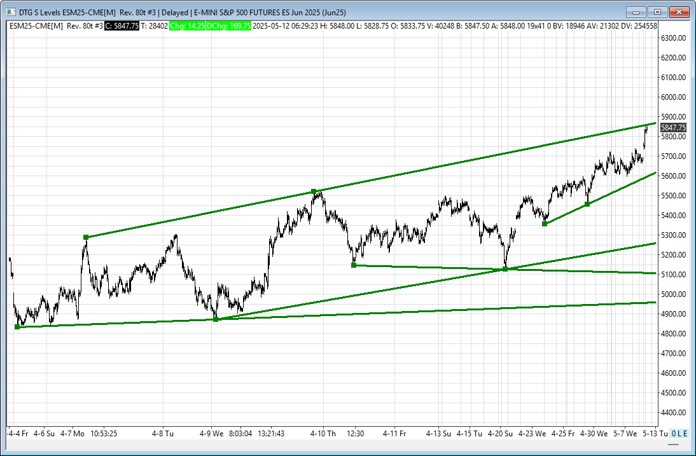This screenshot has height=456, width=696.
Task: Select the bottom-left trendline anchor near 4830
Action: pyautogui.click(x=17, y=327)
